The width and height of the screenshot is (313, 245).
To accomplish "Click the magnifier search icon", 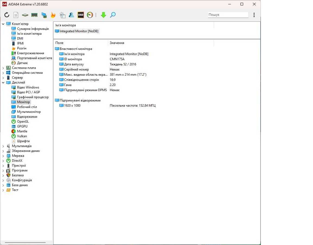I will 113,15.
